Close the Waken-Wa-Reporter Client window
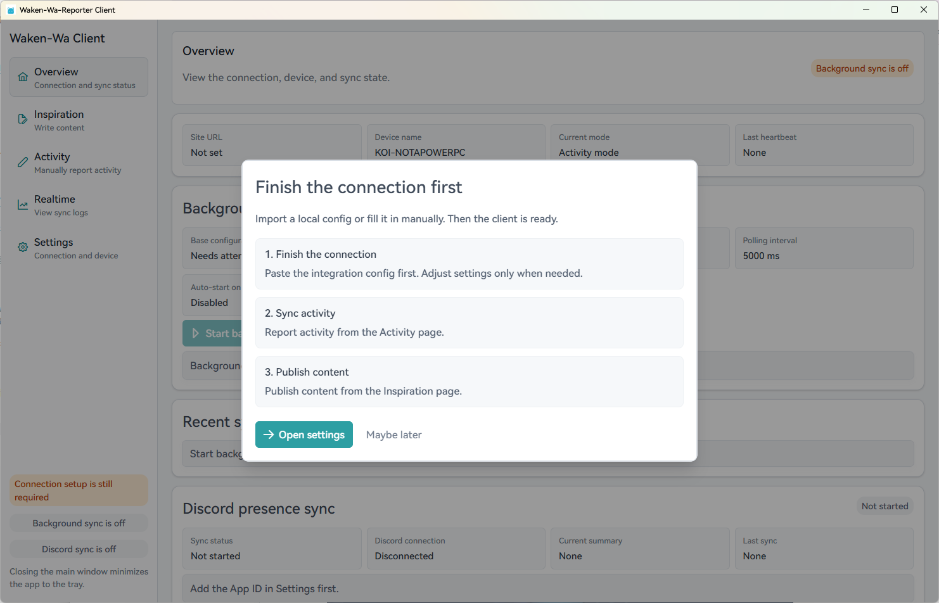 pyautogui.click(x=924, y=10)
